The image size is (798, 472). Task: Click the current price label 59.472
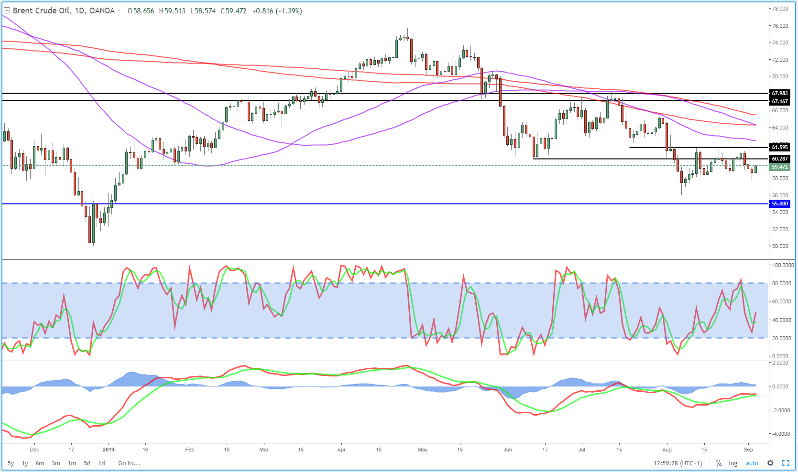pos(780,167)
